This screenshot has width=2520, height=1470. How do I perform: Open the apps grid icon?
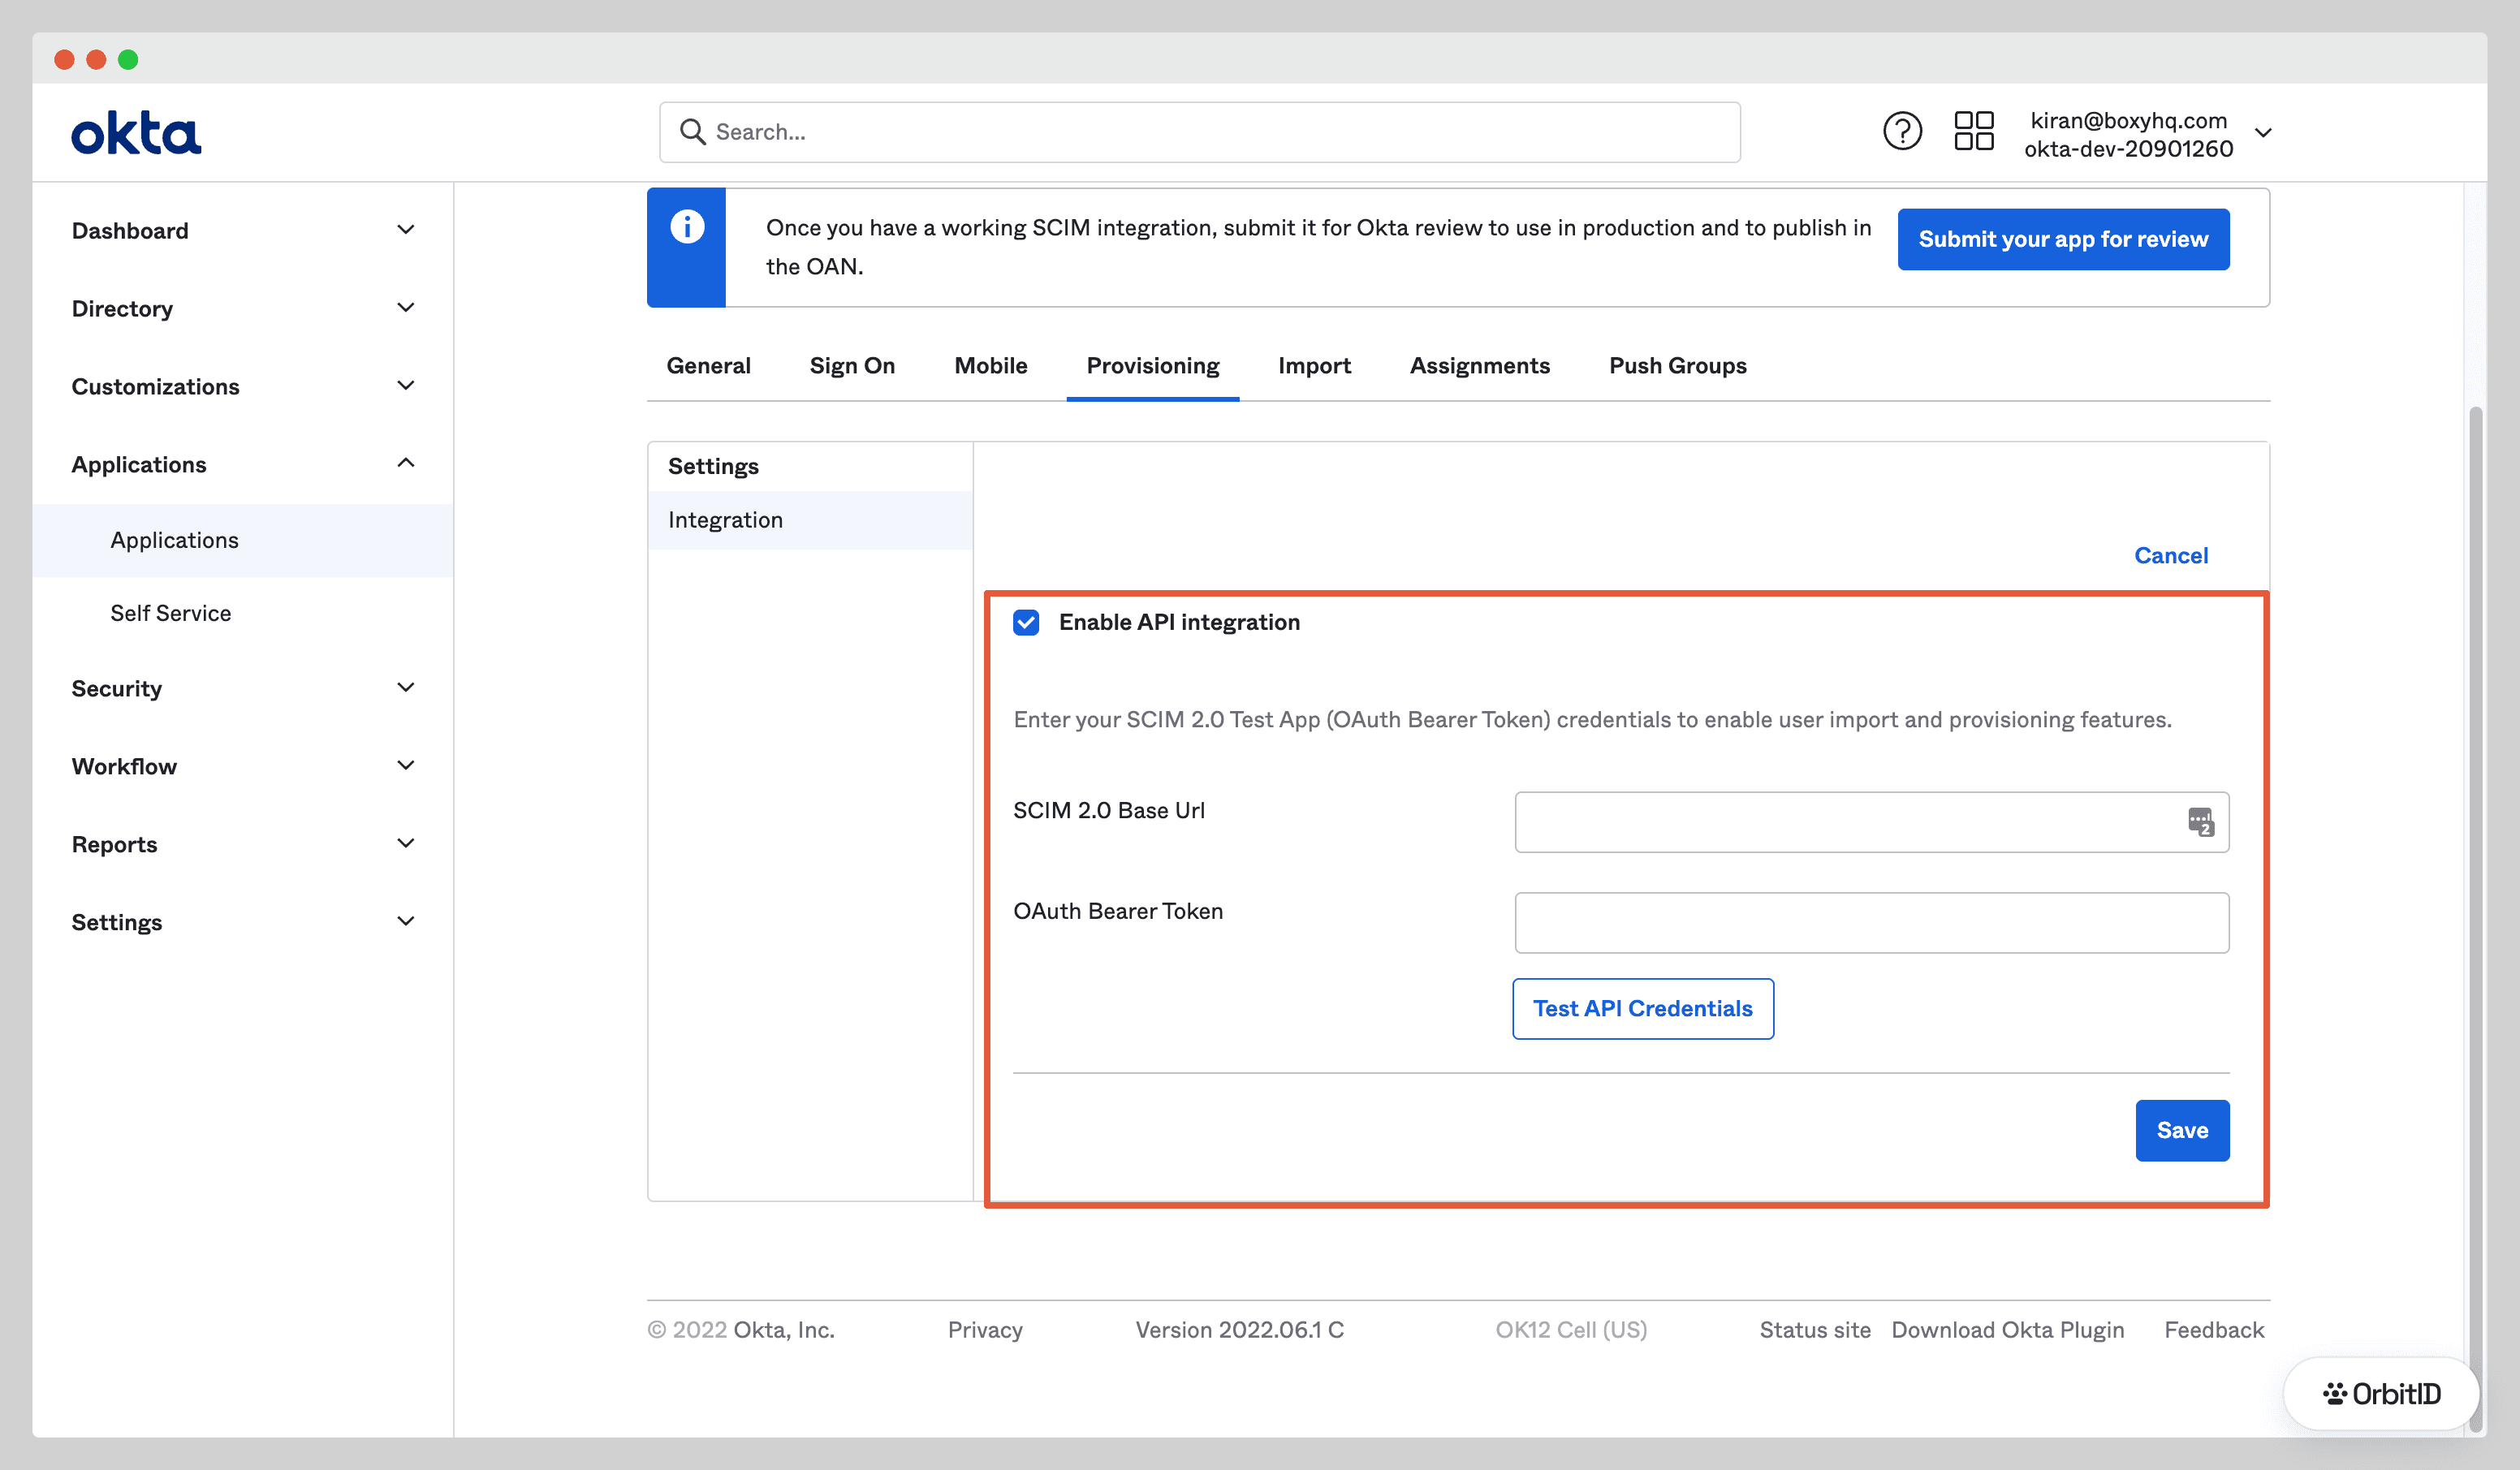[x=1974, y=131]
